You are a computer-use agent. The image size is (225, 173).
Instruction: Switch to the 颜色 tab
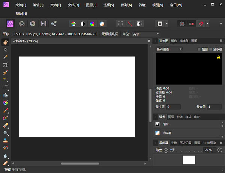pyautogui.click(x=174, y=41)
